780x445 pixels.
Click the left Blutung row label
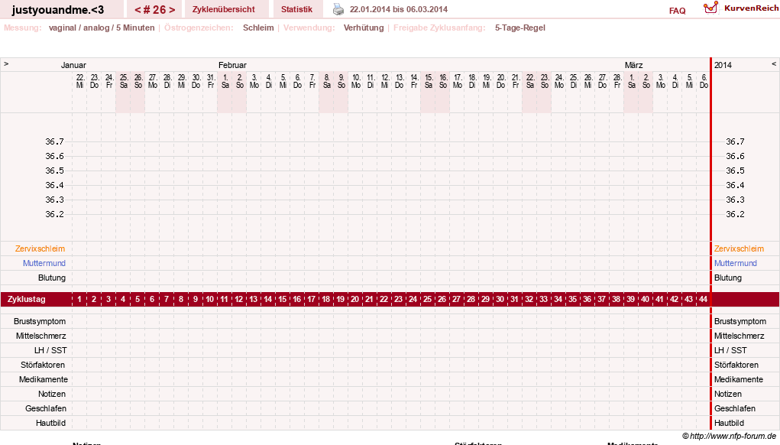(x=52, y=278)
